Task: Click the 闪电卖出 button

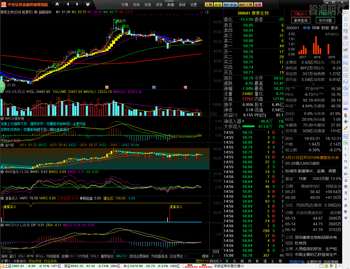Action: 325,14
